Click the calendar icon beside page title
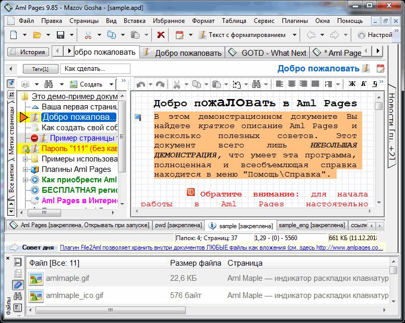405x323 pixels. (380, 68)
